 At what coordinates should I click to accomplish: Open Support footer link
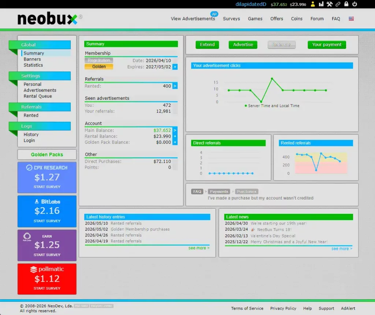pyautogui.click(x=326, y=308)
